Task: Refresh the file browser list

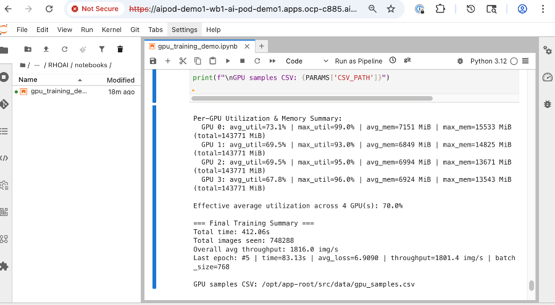Action: click(x=64, y=49)
